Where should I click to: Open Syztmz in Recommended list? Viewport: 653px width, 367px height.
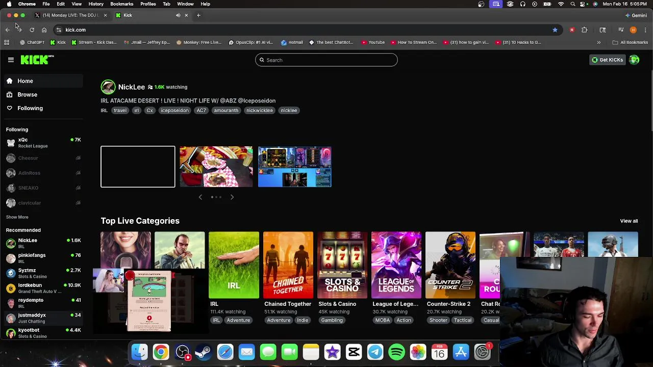(x=42, y=273)
